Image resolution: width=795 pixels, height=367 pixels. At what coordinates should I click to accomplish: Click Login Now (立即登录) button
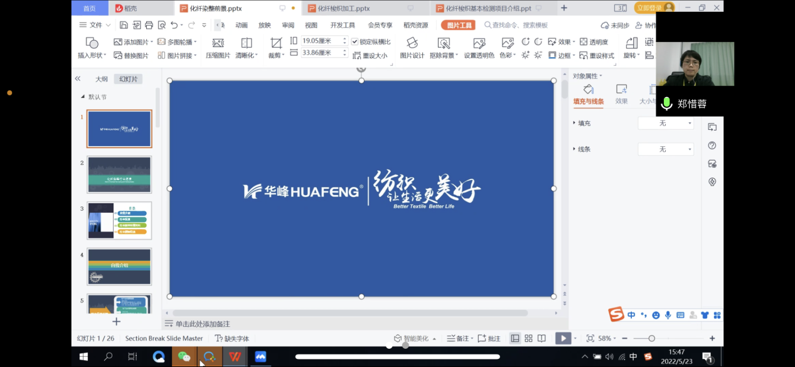click(x=654, y=8)
